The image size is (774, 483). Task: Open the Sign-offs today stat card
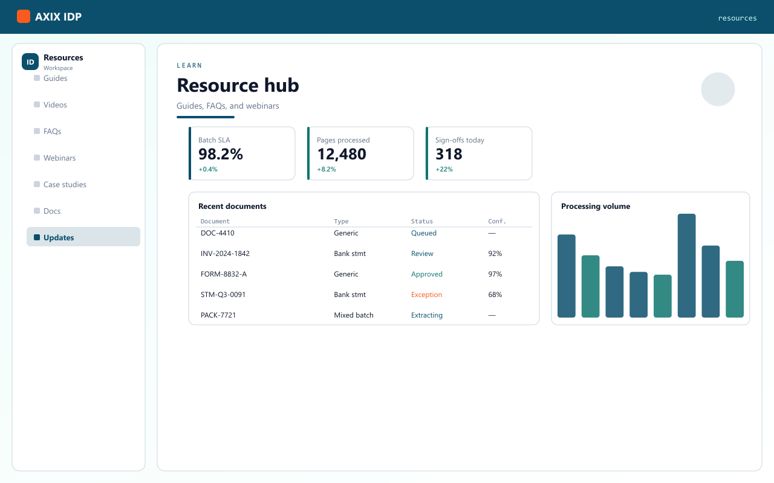(479, 153)
